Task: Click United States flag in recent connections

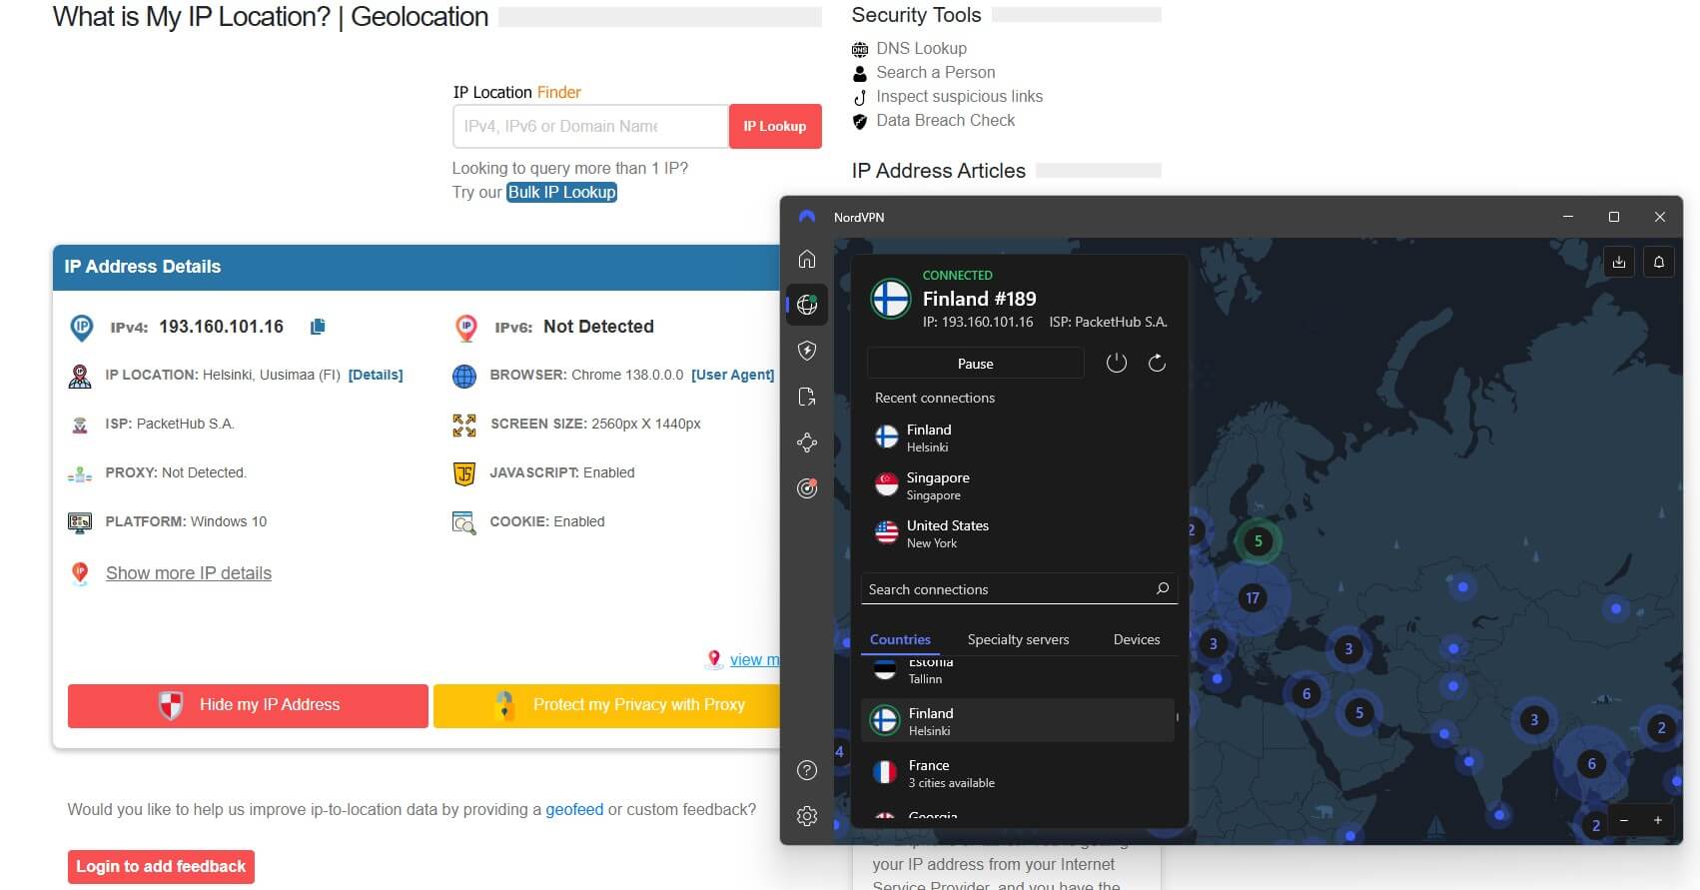Action: pyautogui.click(x=886, y=532)
